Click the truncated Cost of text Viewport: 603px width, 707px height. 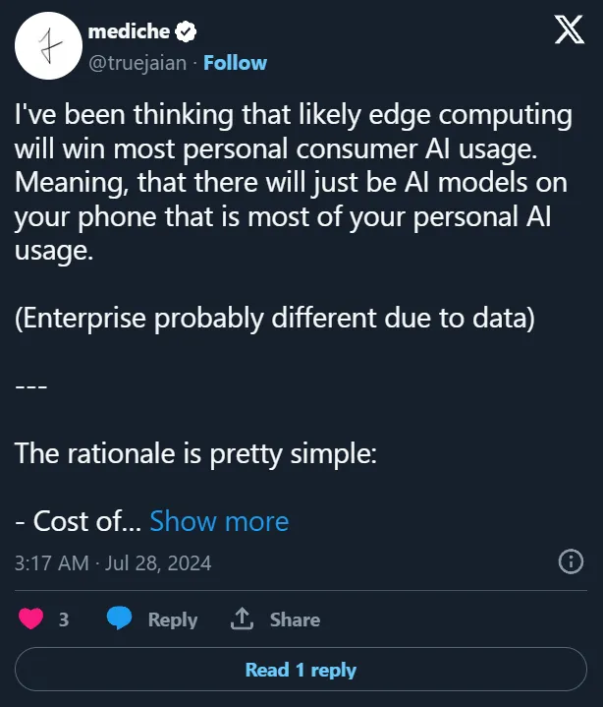(79, 521)
